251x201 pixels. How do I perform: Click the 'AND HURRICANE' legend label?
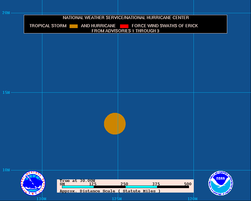point(98,26)
